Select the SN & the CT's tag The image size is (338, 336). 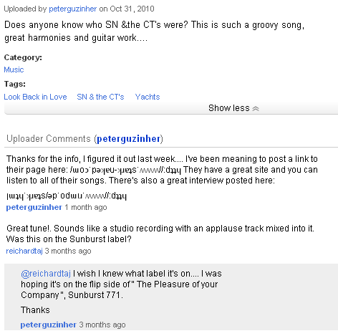pos(100,97)
